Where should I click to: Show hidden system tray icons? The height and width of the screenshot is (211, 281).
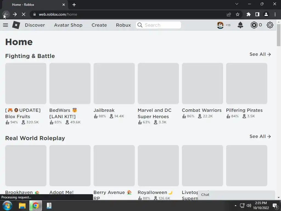click(x=235, y=206)
